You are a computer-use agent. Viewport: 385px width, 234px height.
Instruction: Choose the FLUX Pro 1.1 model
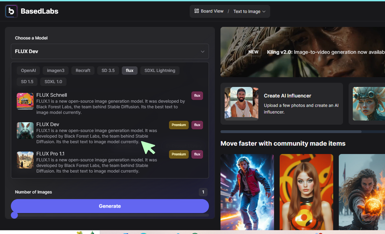(50, 154)
